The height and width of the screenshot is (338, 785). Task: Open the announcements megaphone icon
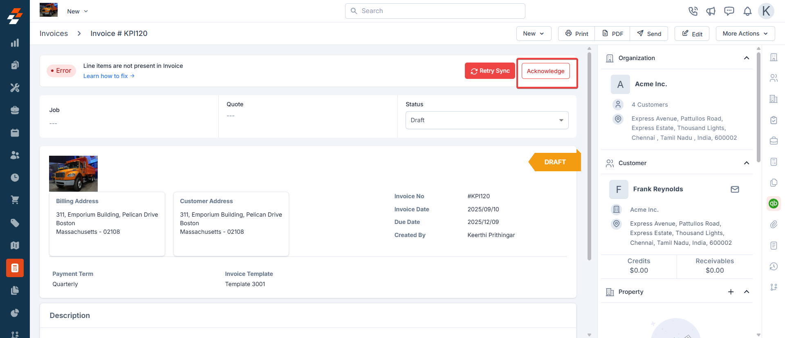[x=711, y=11]
